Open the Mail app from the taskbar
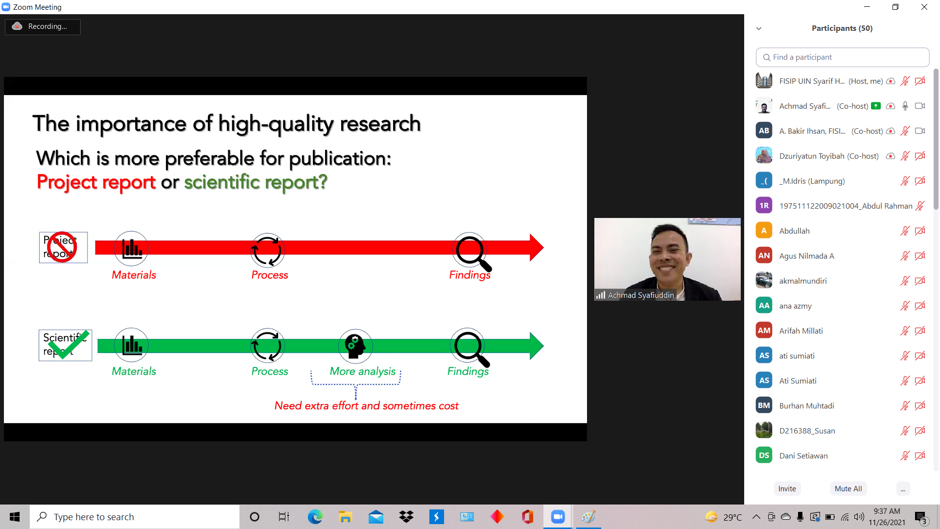 pos(376,517)
